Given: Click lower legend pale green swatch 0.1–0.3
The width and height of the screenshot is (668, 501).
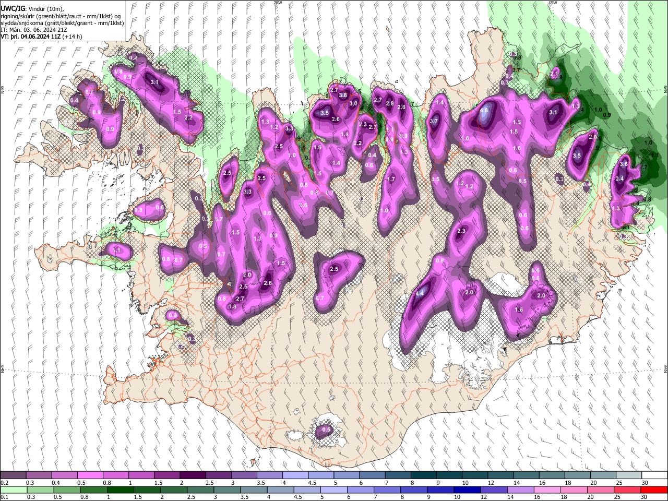Looking at the screenshot, I should point(13,490).
